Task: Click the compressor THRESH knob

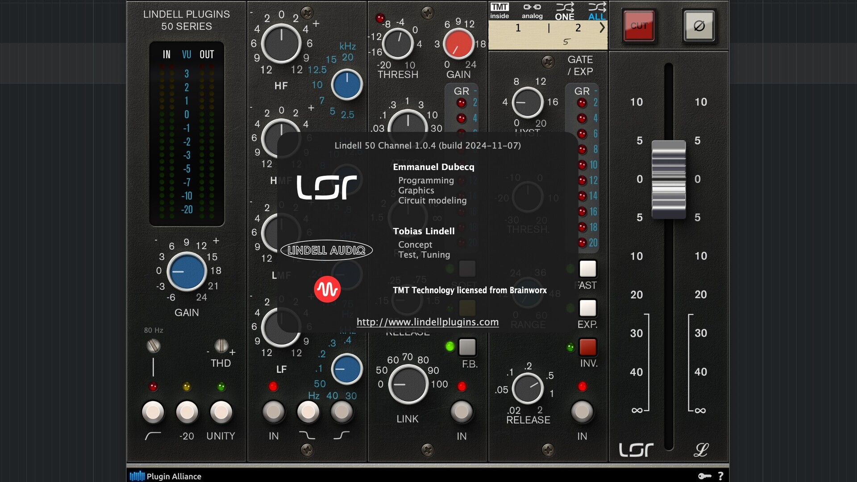Action: pyautogui.click(x=397, y=44)
